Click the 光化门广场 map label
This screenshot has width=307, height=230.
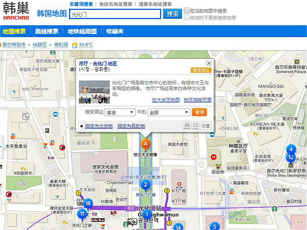coord(145,195)
